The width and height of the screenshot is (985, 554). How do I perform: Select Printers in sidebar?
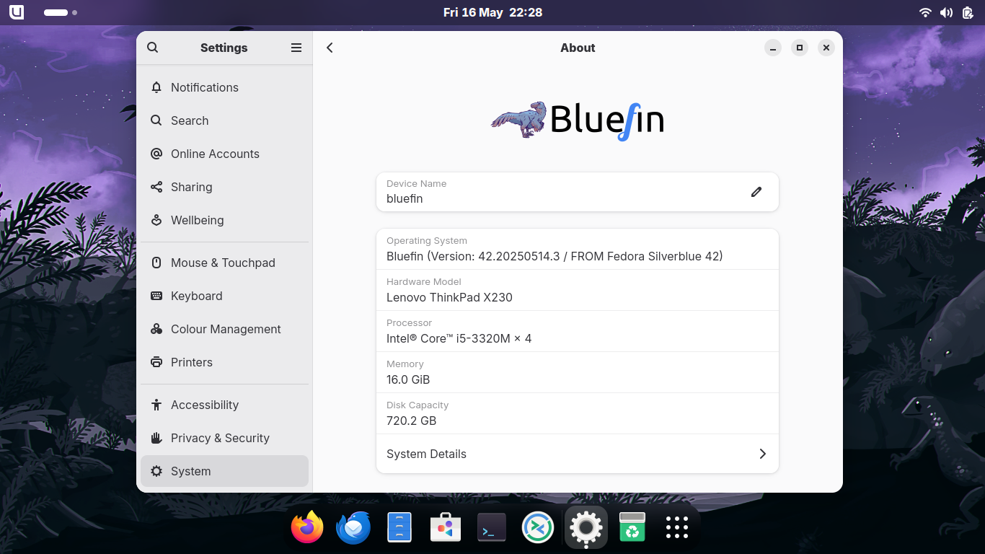tap(224, 362)
